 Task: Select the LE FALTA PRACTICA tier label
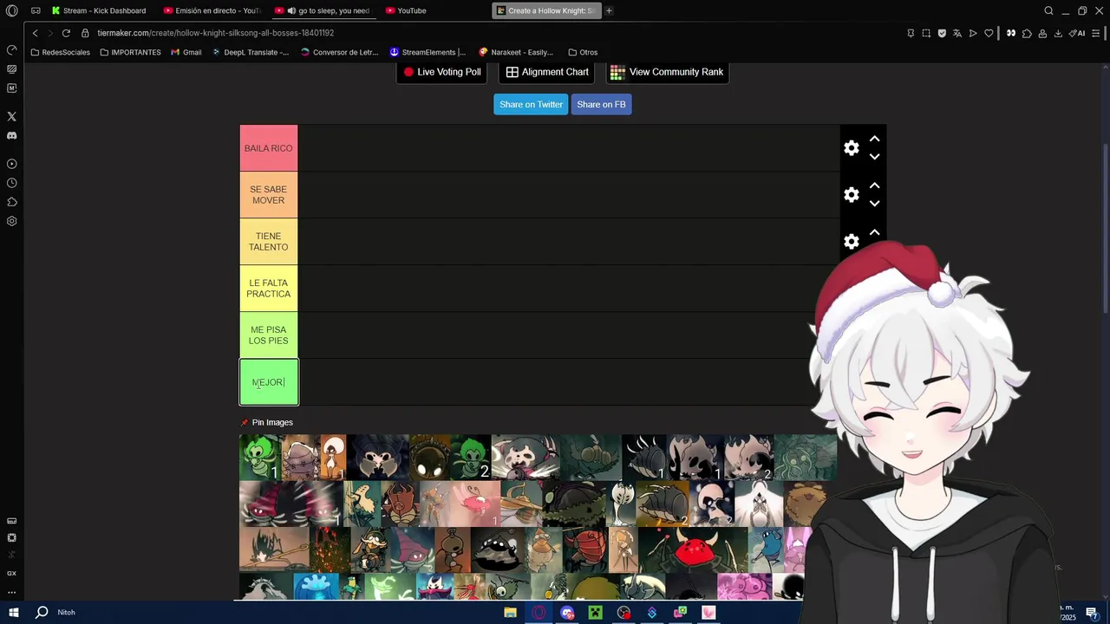point(269,289)
